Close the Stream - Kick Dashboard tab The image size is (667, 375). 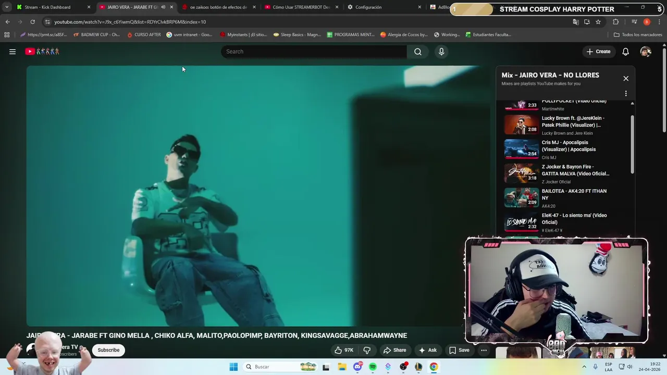[89, 7]
